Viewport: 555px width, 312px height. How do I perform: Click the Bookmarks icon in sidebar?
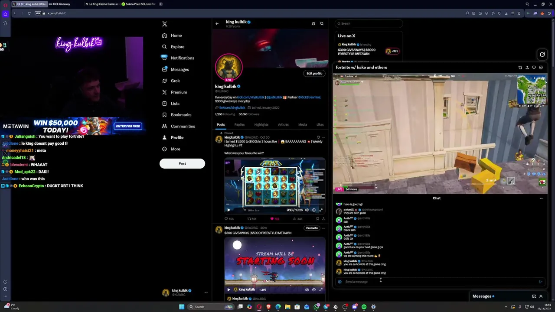click(164, 115)
